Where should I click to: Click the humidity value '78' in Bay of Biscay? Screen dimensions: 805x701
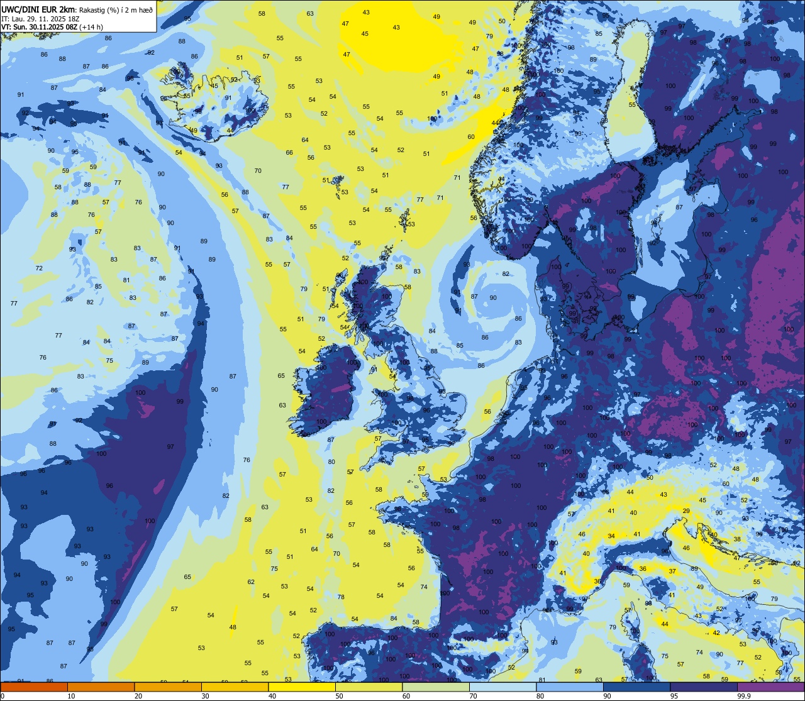click(341, 597)
